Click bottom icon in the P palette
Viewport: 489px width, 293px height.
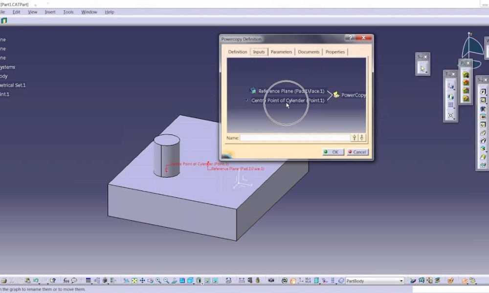click(466, 99)
